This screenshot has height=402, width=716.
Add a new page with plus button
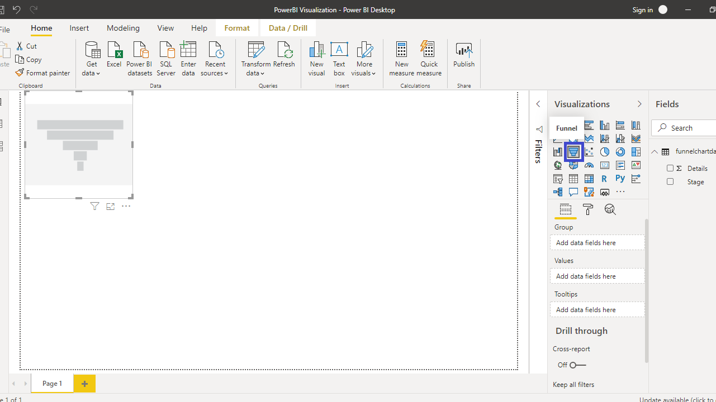coord(84,384)
